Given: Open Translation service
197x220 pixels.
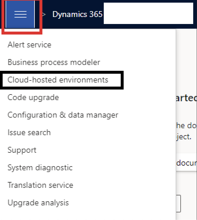Looking at the screenshot, I should [40, 185].
